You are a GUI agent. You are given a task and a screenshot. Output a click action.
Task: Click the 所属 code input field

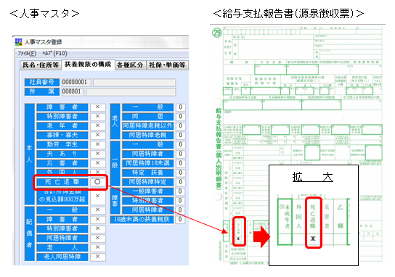73,91
